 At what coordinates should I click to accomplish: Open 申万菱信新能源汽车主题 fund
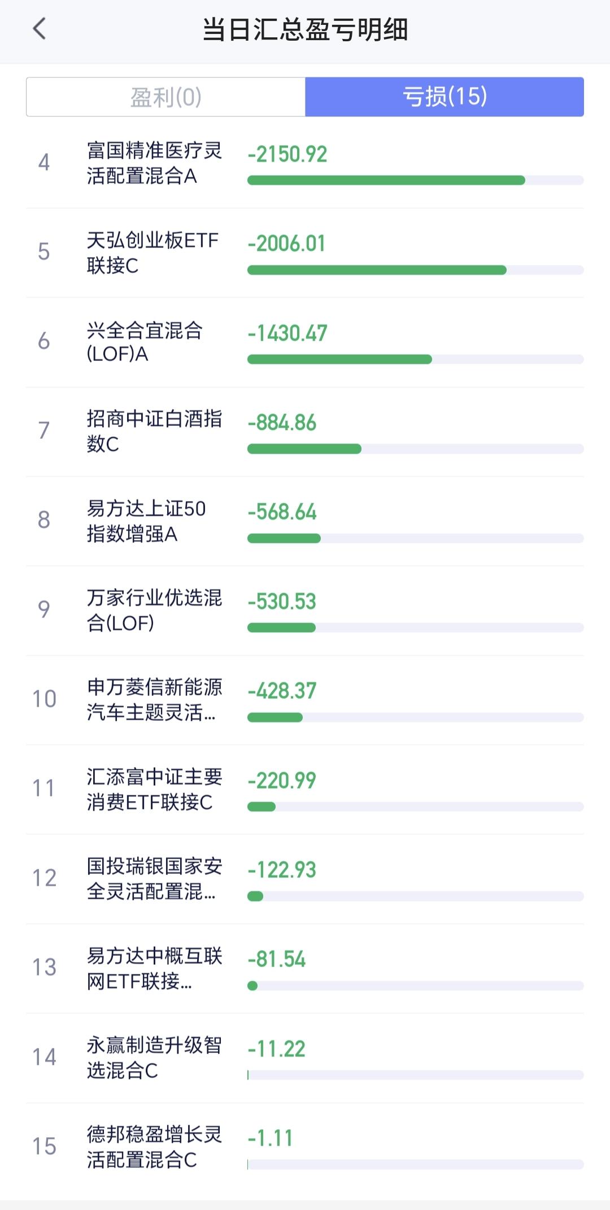(154, 699)
